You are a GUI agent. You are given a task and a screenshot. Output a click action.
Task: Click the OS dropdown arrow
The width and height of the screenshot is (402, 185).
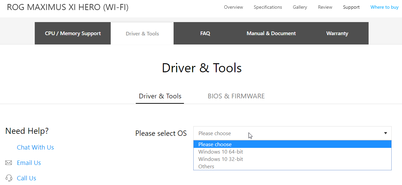[386, 133]
